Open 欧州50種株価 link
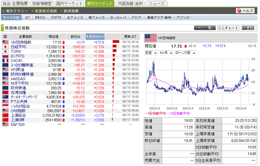260x166 pixels. [x=22, y=74]
